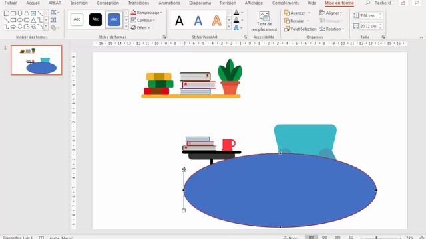
Task: Click the share icon in title area
Action: [403, 3]
